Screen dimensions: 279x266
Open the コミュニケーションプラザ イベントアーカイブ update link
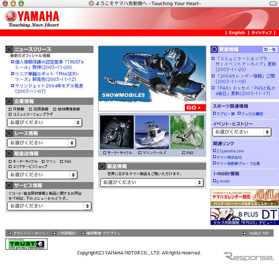click(246, 64)
